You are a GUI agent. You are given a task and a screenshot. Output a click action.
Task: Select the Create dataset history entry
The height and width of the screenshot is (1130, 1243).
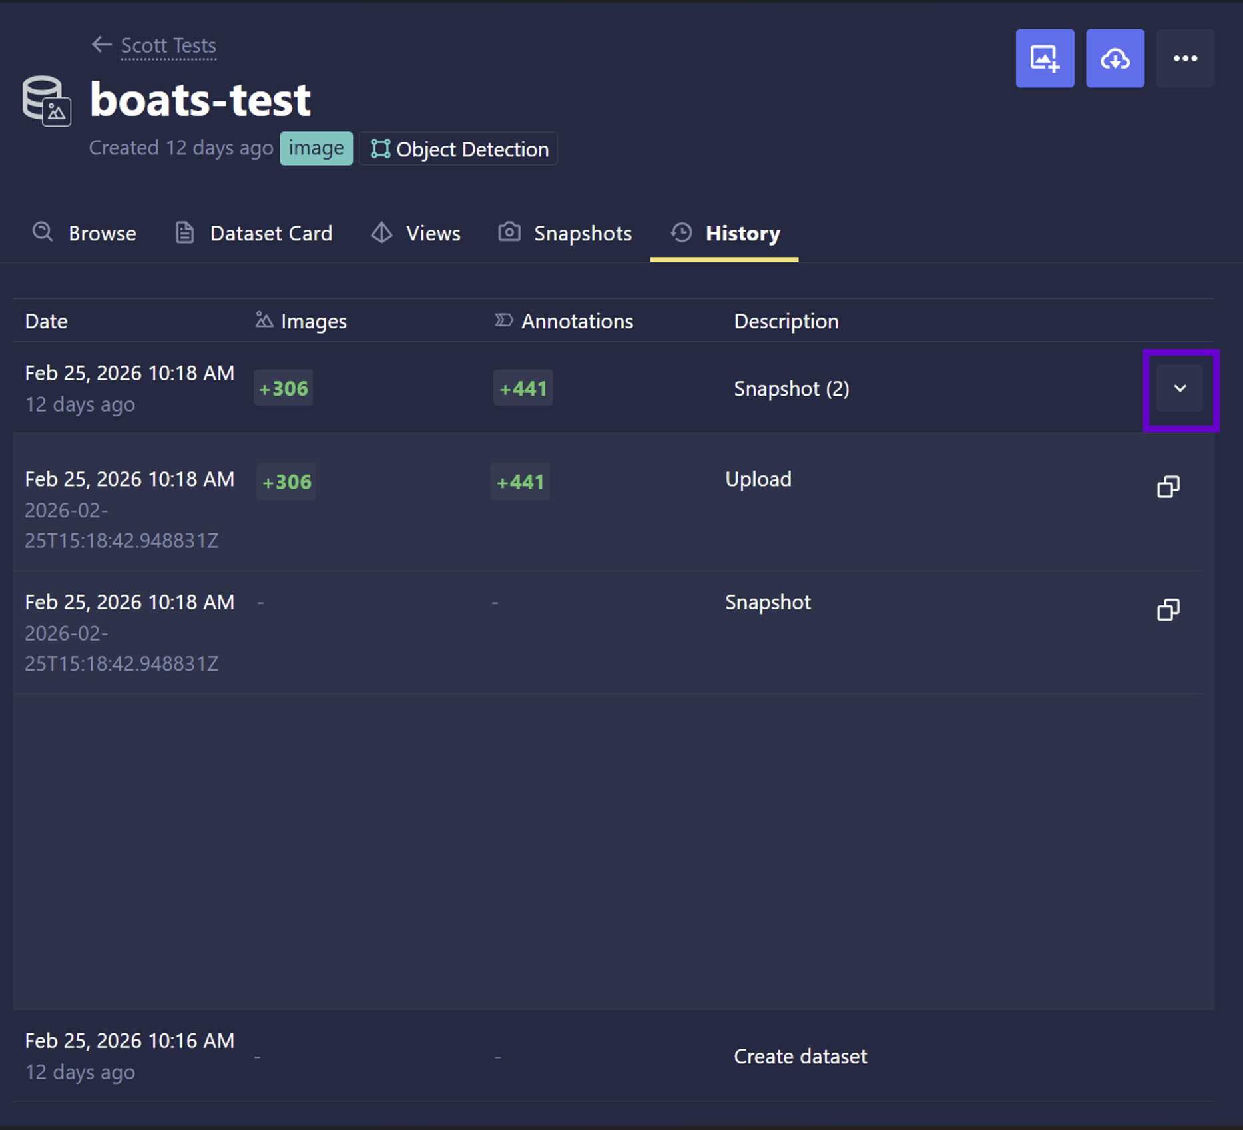(800, 1056)
